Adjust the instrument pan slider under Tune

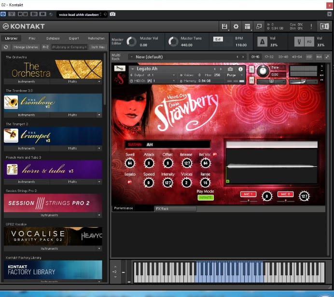[x=271, y=81]
